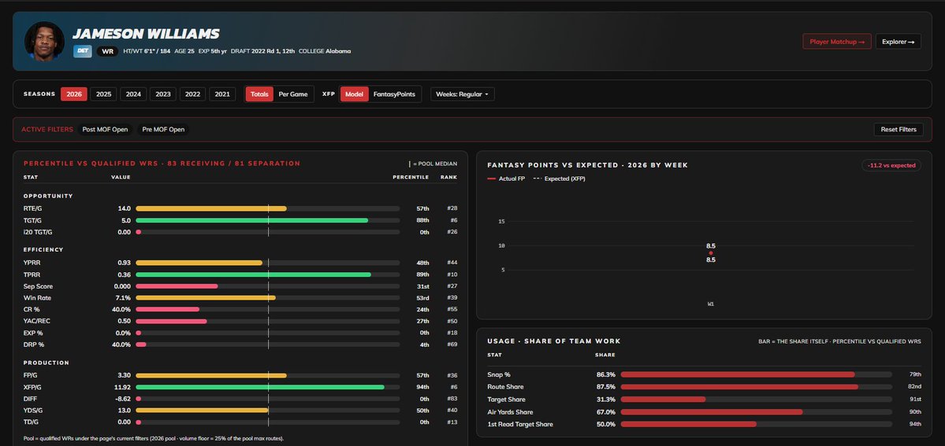The width and height of the screenshot is (945, 446).
Task: Click the Actual FP legend entry
Action: pos(506,179)
